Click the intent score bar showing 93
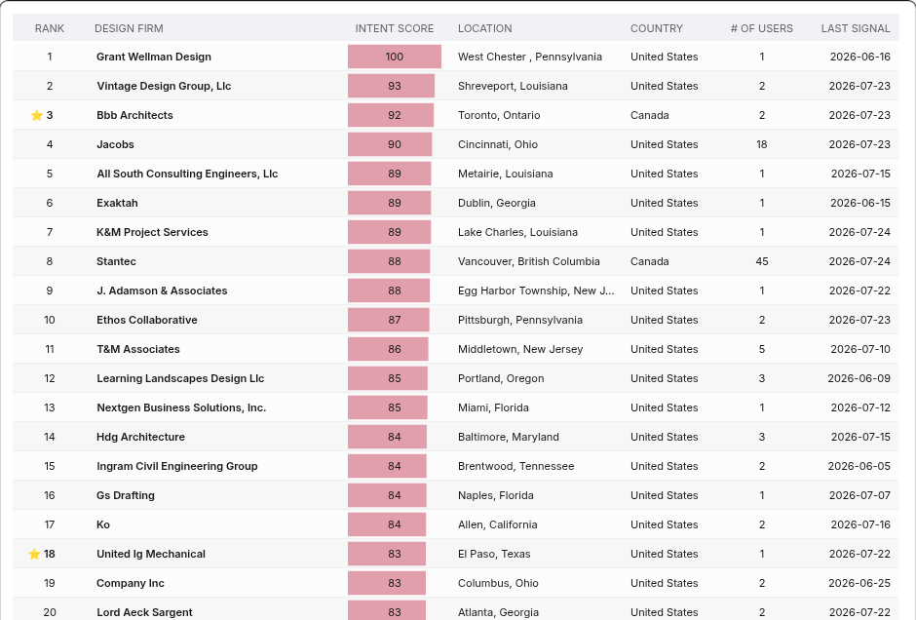This screenshot has height=620, width=916. point(392,86)
